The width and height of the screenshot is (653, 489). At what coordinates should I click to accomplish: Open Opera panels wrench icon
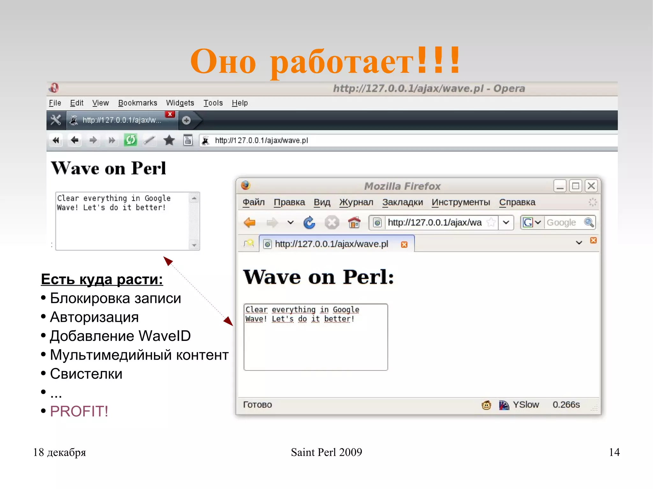coord(56,120)
